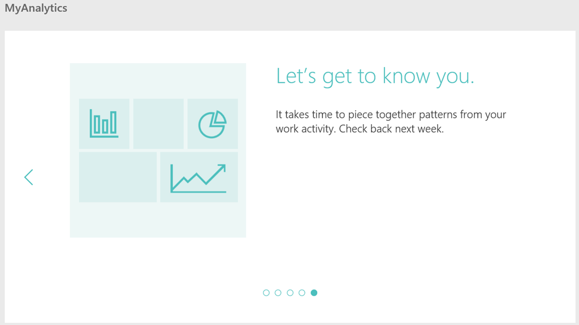This screenshot has height=325, width=579.
Task: Select the second pagination dot
Action: [x=278, y=293]
